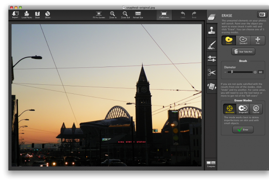Click the Import icon in the toolbar

click(15, 15)
